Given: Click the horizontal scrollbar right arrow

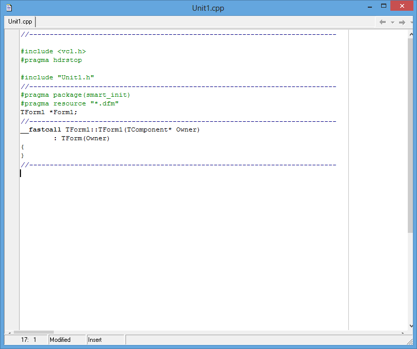Looking at the screenshot, I should coord(404,332).
